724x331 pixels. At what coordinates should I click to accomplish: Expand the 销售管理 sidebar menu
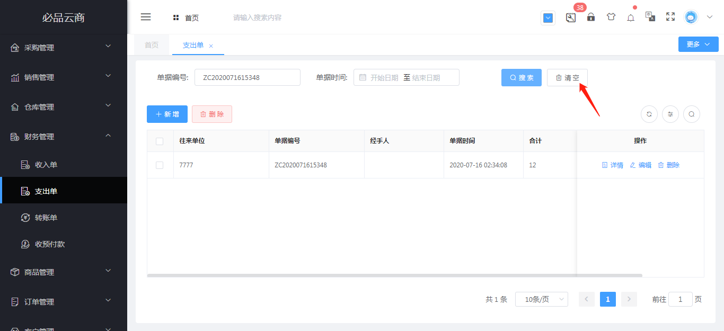pyautogui.click(x=64, y=77)
